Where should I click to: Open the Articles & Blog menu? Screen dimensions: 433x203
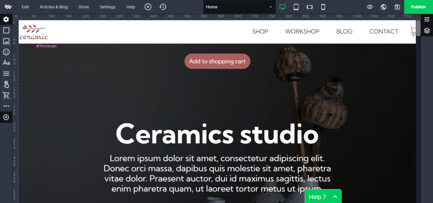coord(54,7)
